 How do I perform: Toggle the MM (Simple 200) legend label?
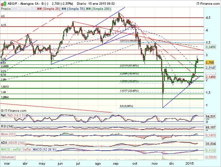(x=98, y=9)
